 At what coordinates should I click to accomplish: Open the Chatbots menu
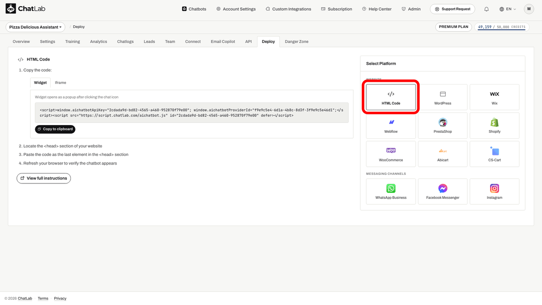coord(194,9)
